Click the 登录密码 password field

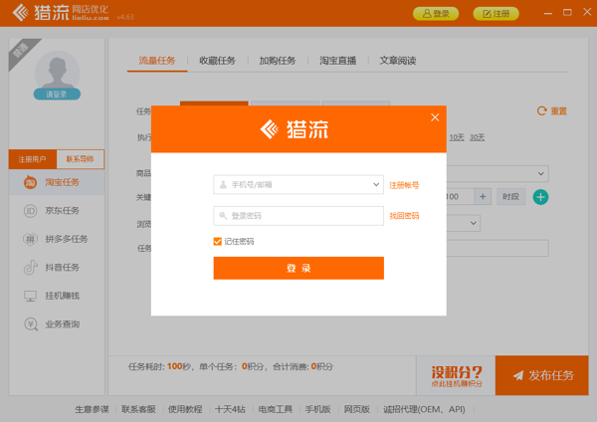point(298,216)
